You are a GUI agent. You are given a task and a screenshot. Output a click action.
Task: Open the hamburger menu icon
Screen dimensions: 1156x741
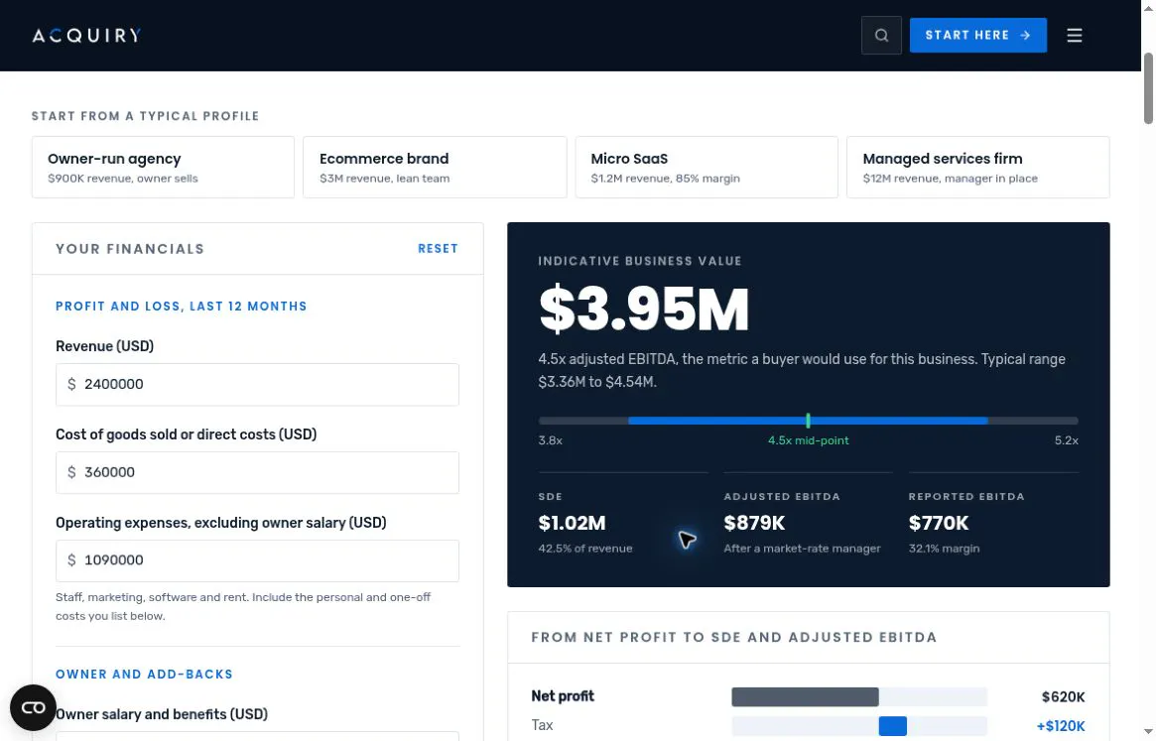[x=1075, y=36]
